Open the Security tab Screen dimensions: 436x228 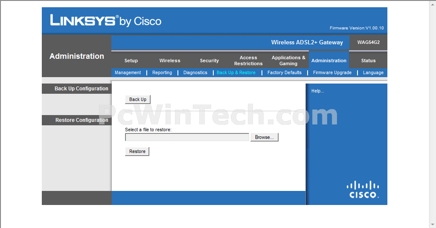209,61
